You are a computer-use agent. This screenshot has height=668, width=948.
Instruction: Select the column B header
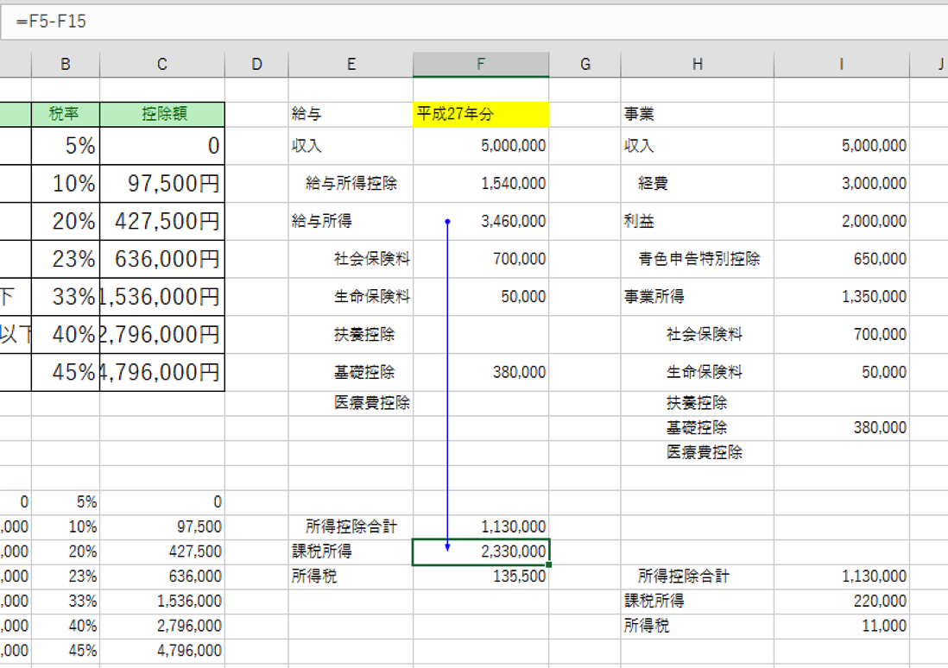66,65
